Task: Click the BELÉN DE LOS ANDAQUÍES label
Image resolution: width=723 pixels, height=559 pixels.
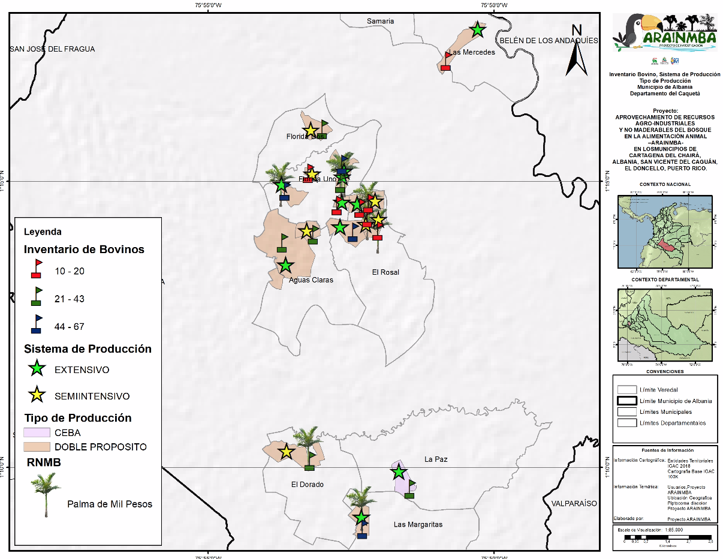Action: point(549,40)
